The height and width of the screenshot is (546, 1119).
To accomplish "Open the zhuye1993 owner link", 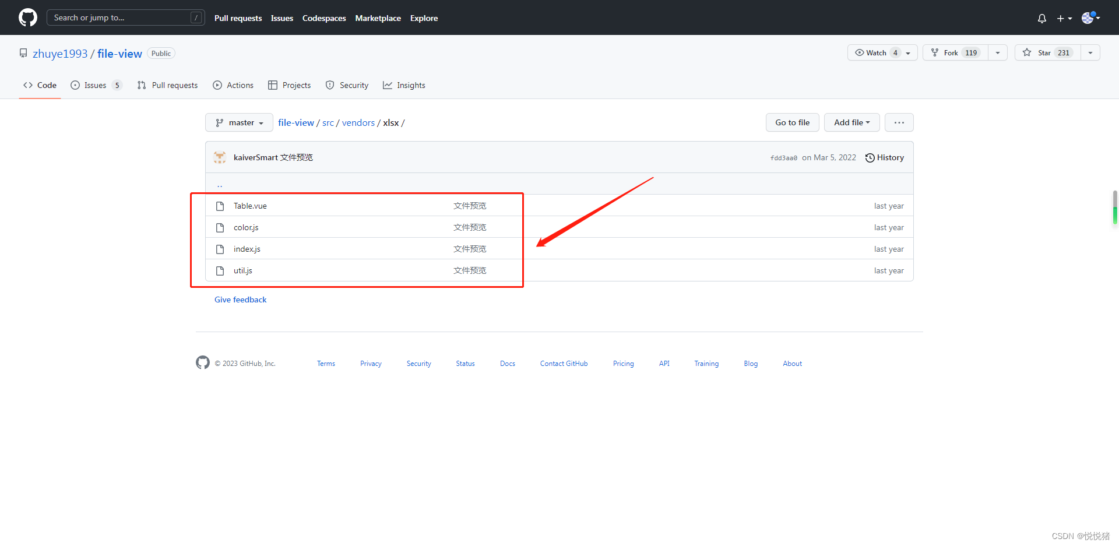I will (x=60, y=54).
